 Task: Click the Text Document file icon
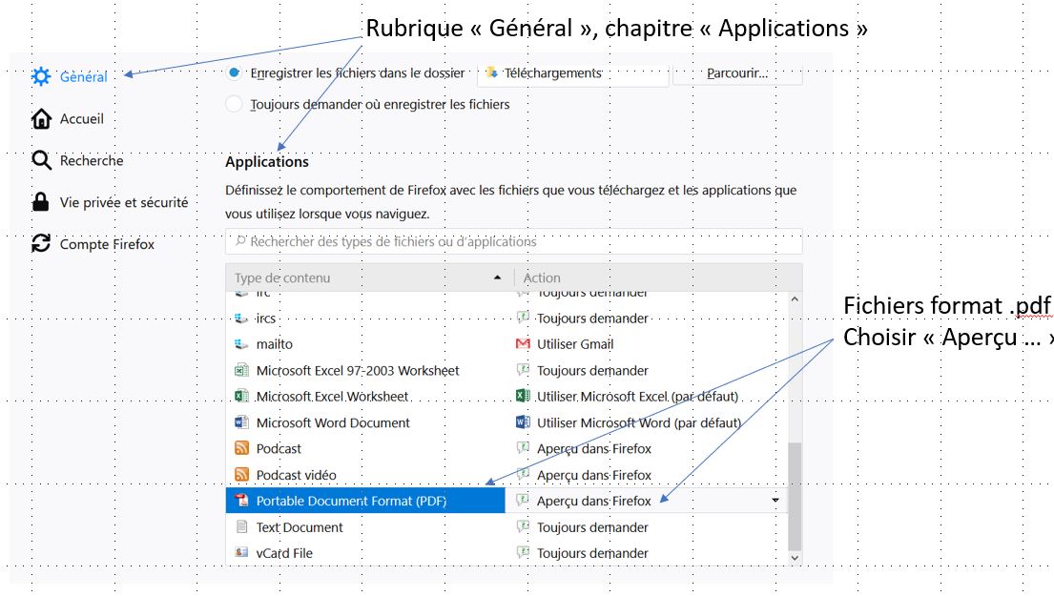coord(241,526)
